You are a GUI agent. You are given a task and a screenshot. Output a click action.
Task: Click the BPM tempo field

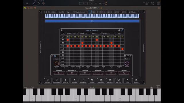(62, 12)
